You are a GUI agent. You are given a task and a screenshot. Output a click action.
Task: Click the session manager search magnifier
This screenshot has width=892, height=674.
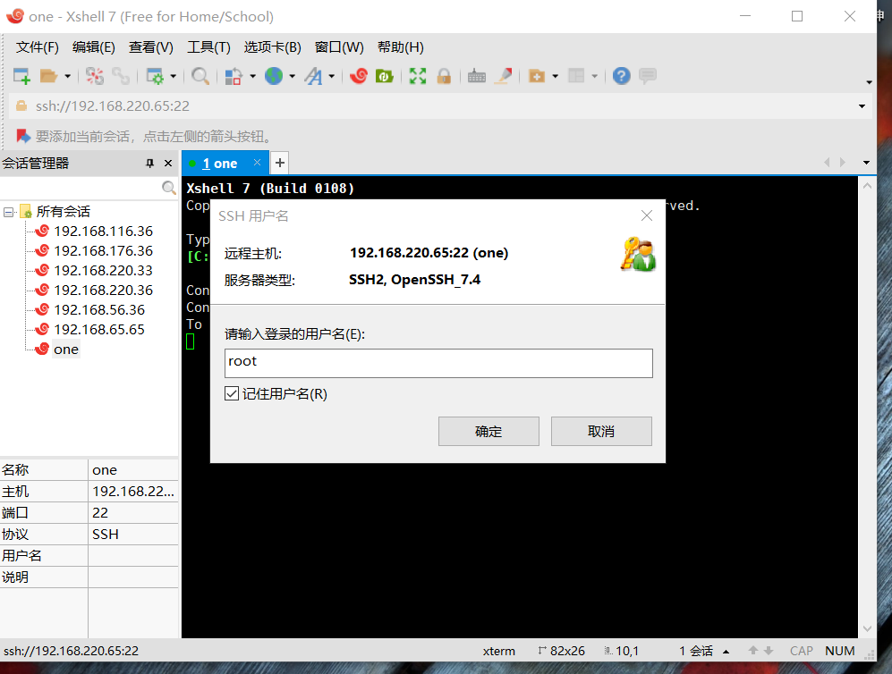[x=168, y=188]
